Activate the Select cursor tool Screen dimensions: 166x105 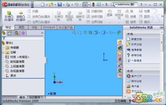tap(85, 4)
